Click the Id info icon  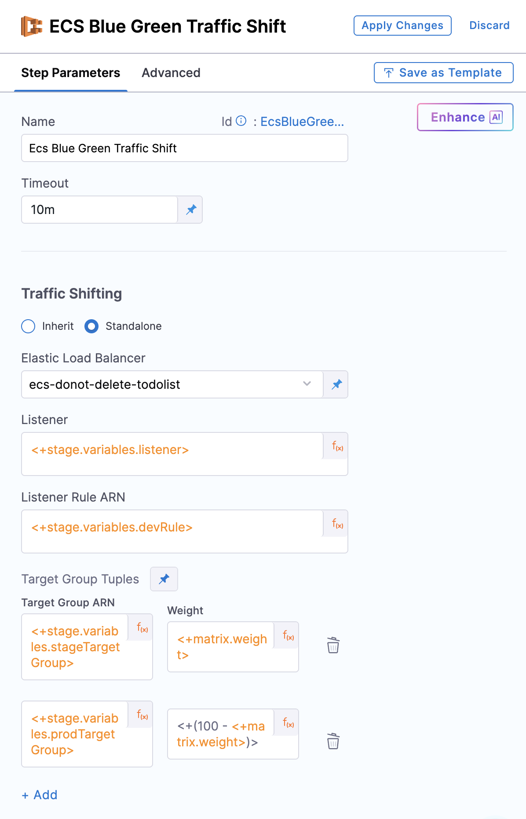pos(241,121)
